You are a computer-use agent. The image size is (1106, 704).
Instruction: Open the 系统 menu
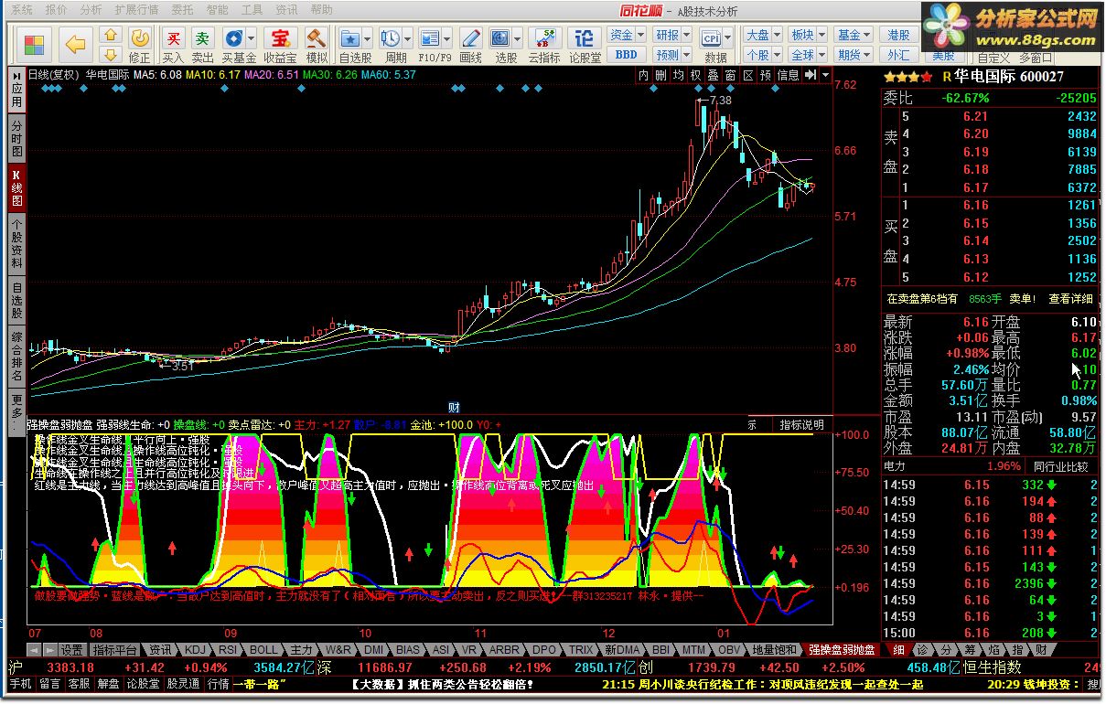[x=22, y=10]
